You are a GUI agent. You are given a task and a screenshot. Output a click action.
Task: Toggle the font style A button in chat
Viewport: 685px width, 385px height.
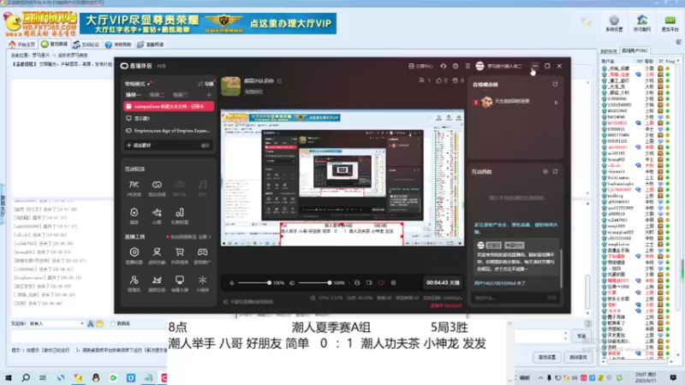(x=91, y=323)
